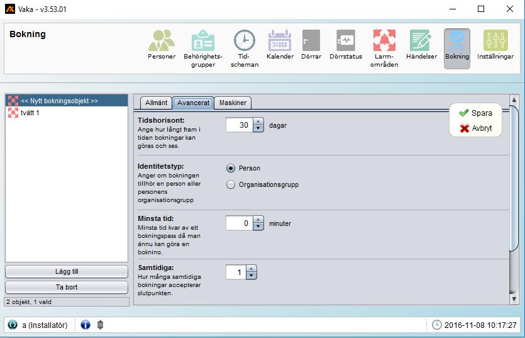This screenshot has width=525, height=338.
Task: Minimize the Vaka window
Action: pyautogui.click(x=453, y=9)
